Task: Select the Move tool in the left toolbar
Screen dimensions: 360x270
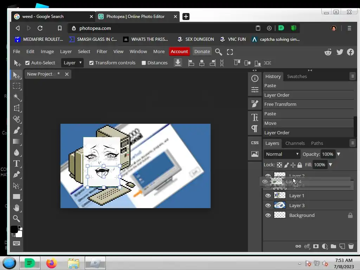Action: (x=17, y=75)
